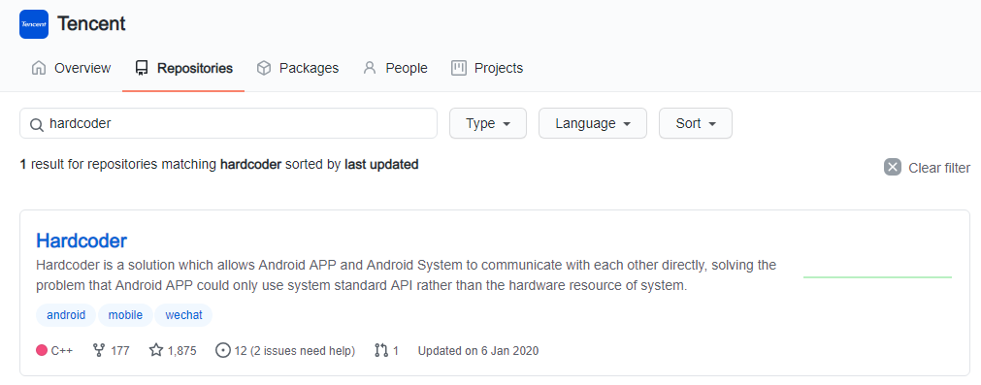Open the issues icon showing 12 issues
981x385 pixels.
coord(222,350)
